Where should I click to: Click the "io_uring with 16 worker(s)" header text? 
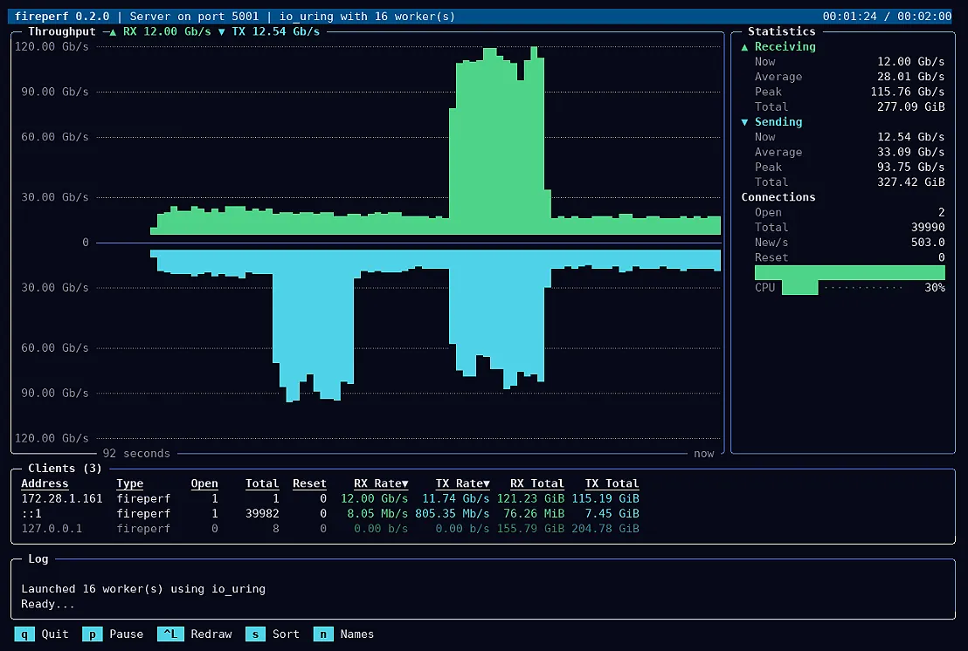coord(367,16)
